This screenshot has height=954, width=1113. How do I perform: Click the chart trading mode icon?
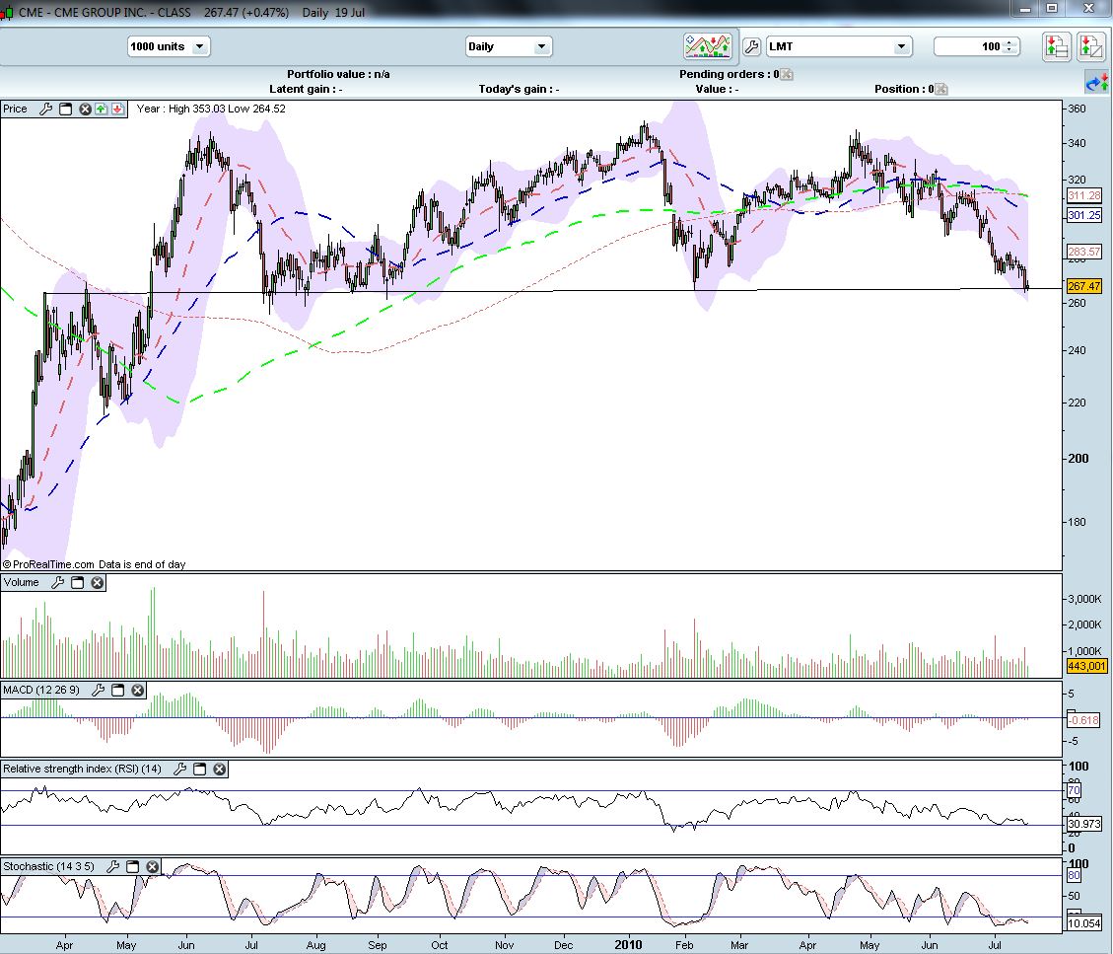click(x=707, y=46)
